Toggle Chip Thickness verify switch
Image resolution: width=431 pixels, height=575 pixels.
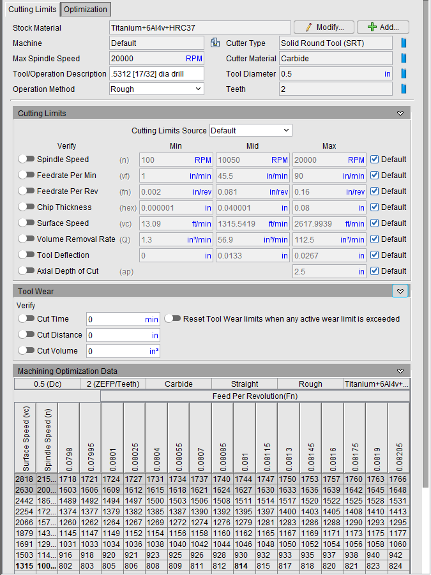(26, 207)
